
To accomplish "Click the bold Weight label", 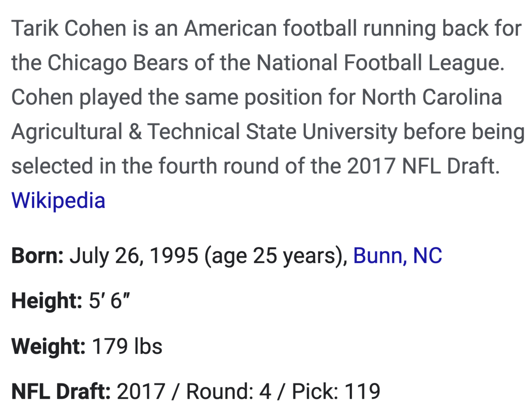I will [48, 346].
